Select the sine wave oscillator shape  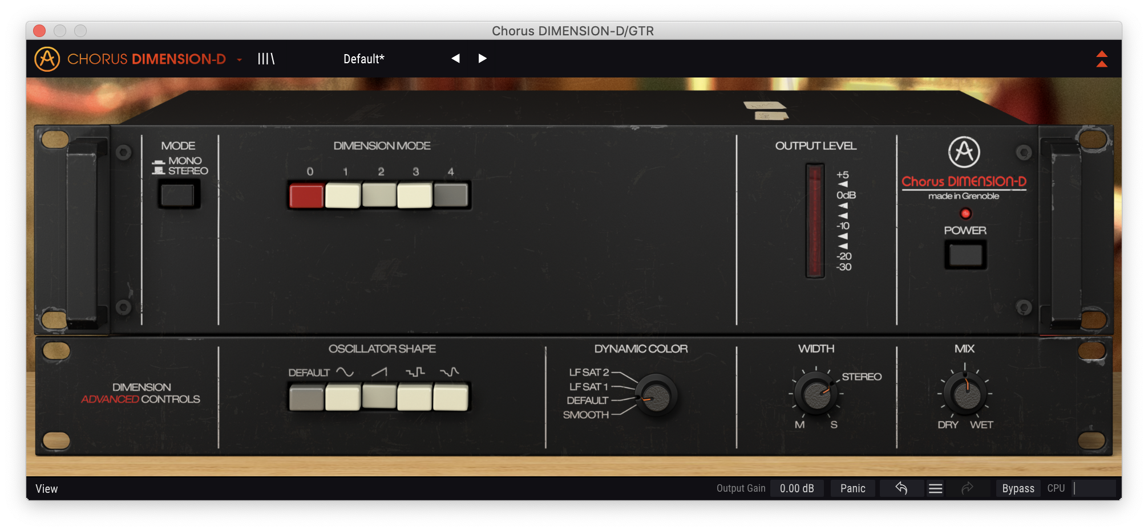[x=342, y=396]
